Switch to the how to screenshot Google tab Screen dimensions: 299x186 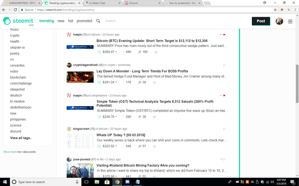[183, 3]
